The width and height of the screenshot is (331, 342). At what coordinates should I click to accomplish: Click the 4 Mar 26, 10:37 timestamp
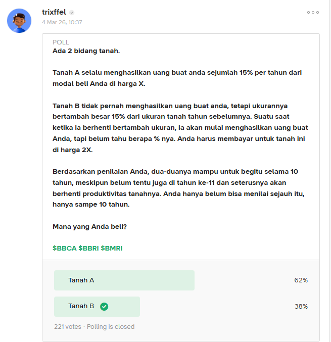(x=62, y=22)
